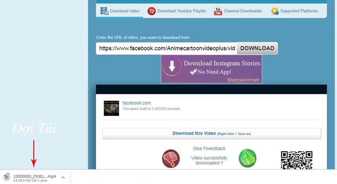Click 'This query build in 2.447536 seconds' text
This screenshot has height=184, width=337.
tap(151, 109)
